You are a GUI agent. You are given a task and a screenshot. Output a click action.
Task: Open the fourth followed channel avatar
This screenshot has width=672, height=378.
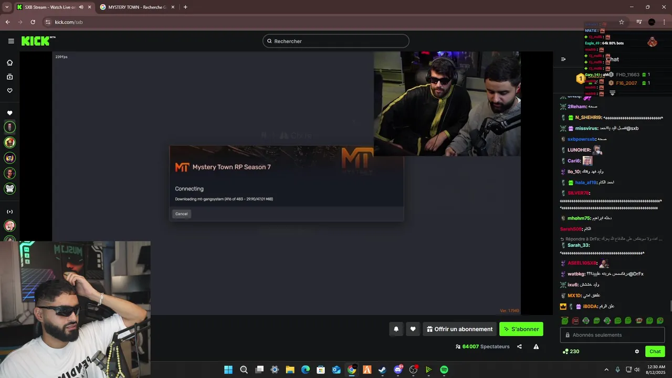pyautogui.click(x=9, y=173)
